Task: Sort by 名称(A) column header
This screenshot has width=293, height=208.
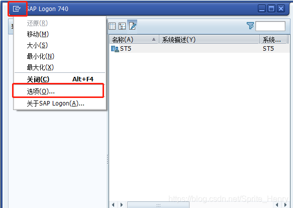Action: 134,40
